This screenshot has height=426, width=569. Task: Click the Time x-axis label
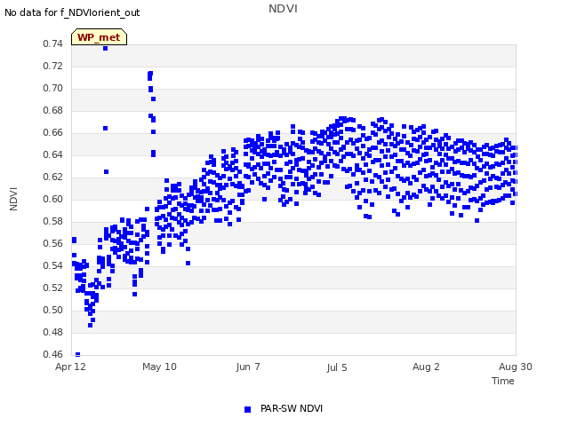click(x=502, y=381)
